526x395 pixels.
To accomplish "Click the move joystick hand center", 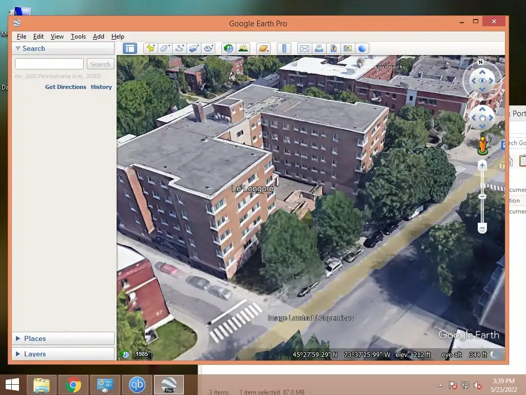I will (482, 118).
